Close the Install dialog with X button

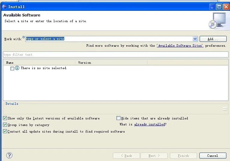tap(226, 7)
